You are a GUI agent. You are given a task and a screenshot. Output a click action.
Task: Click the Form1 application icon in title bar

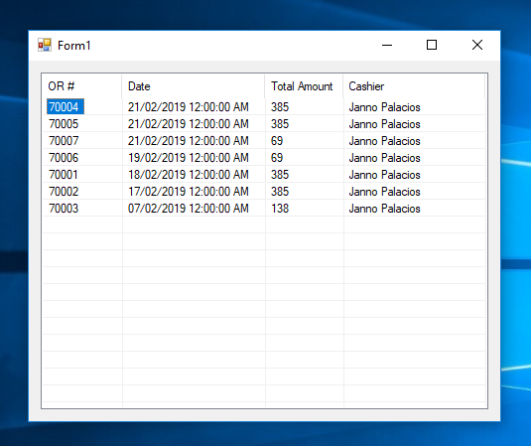pos(45,45)
